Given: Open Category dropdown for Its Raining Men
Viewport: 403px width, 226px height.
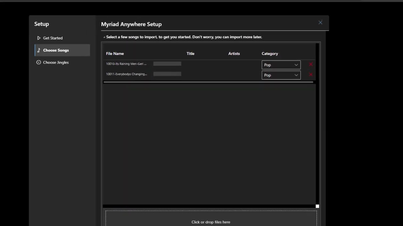Looking at the screenshot, I should 281,65.
